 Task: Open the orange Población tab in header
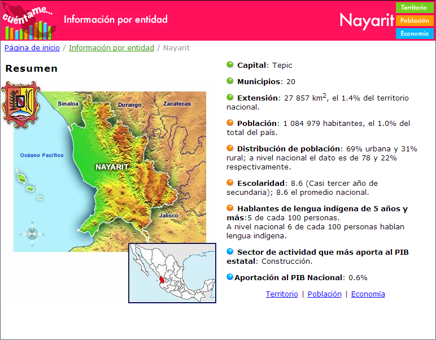[415, 20]
